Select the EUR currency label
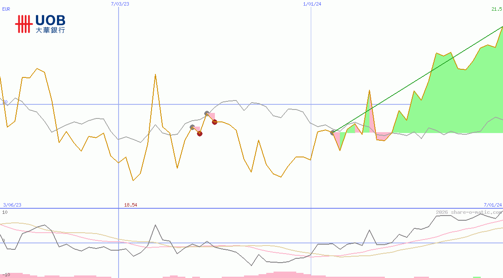The height and width of the screenshot is (278, 503). coord(6,9)
